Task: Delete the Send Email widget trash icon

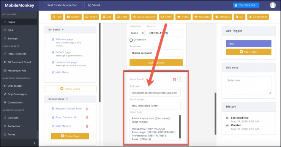Action: (x=174, y=80)
